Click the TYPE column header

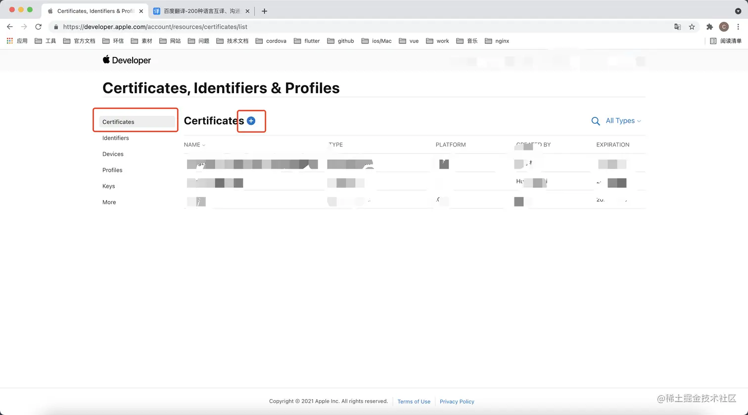[x=336, y=145]
